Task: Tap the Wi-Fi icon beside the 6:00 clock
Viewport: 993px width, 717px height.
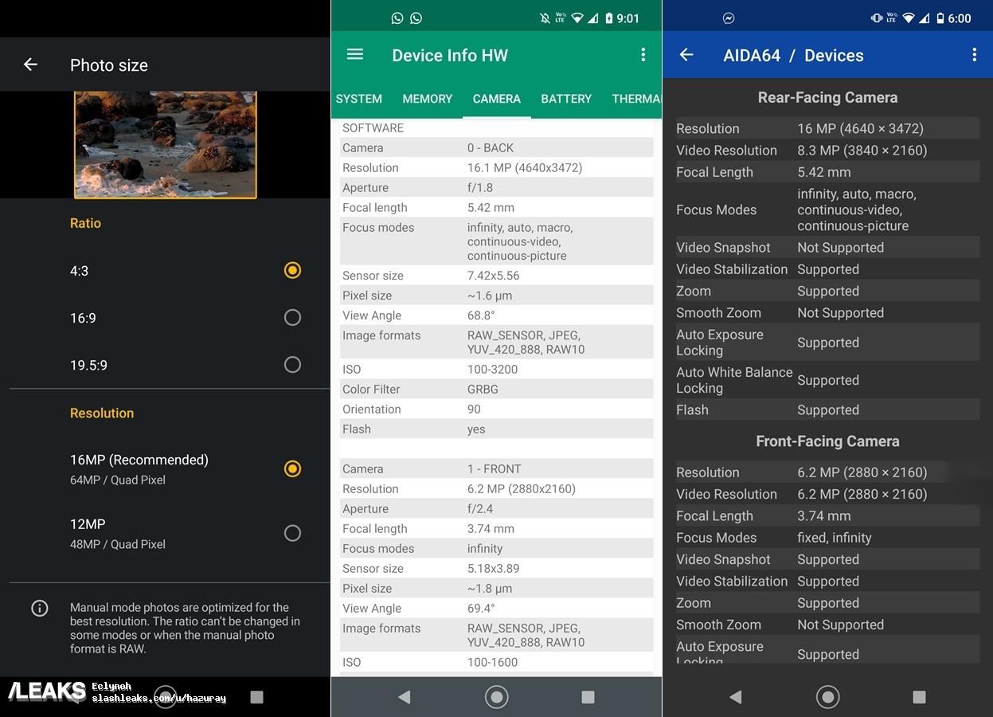Action: (909, 18)
